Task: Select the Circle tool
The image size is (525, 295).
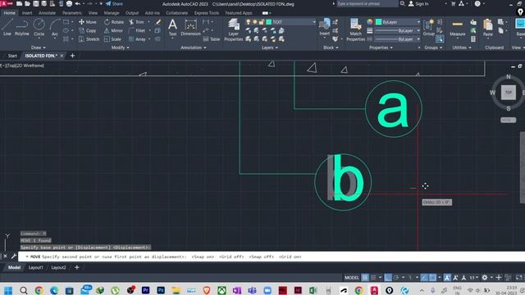Action: (39, 27)
